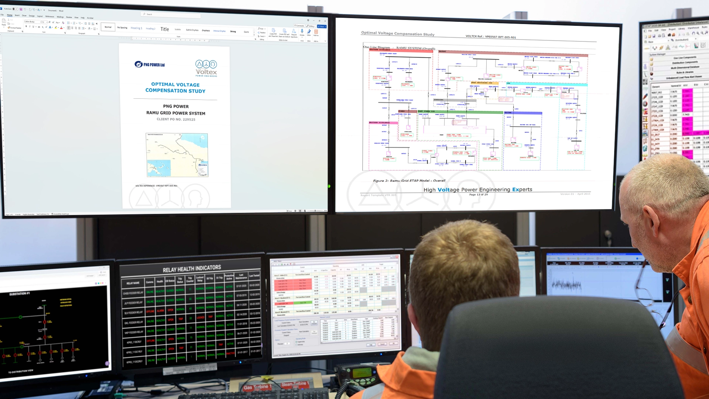Click Create PDF and Share link icon
Viewport: 709px width, 399px height.
pos(273,31)
